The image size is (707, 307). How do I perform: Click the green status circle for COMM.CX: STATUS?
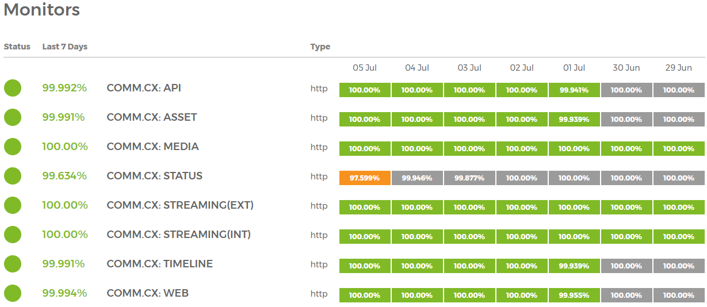[13, 176]
